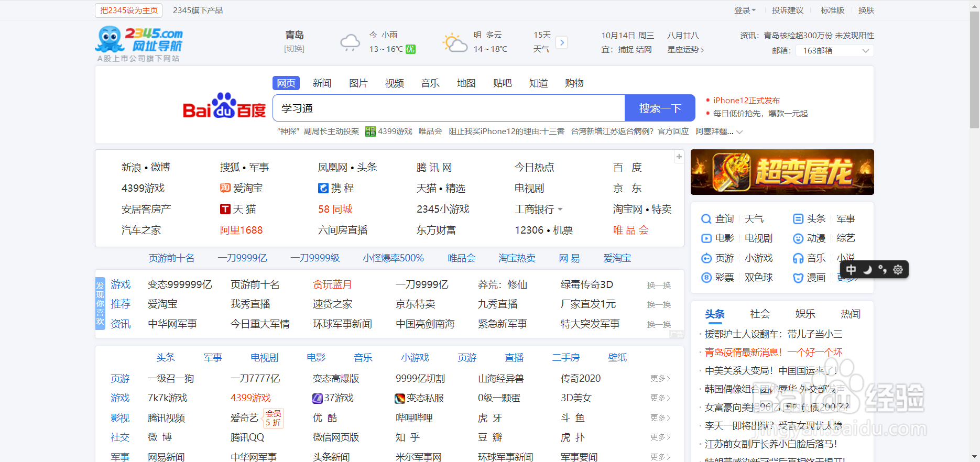Expand the 工商银行 bank dropdown arrow
980x462 pixels.
click(x=560, y=210)
